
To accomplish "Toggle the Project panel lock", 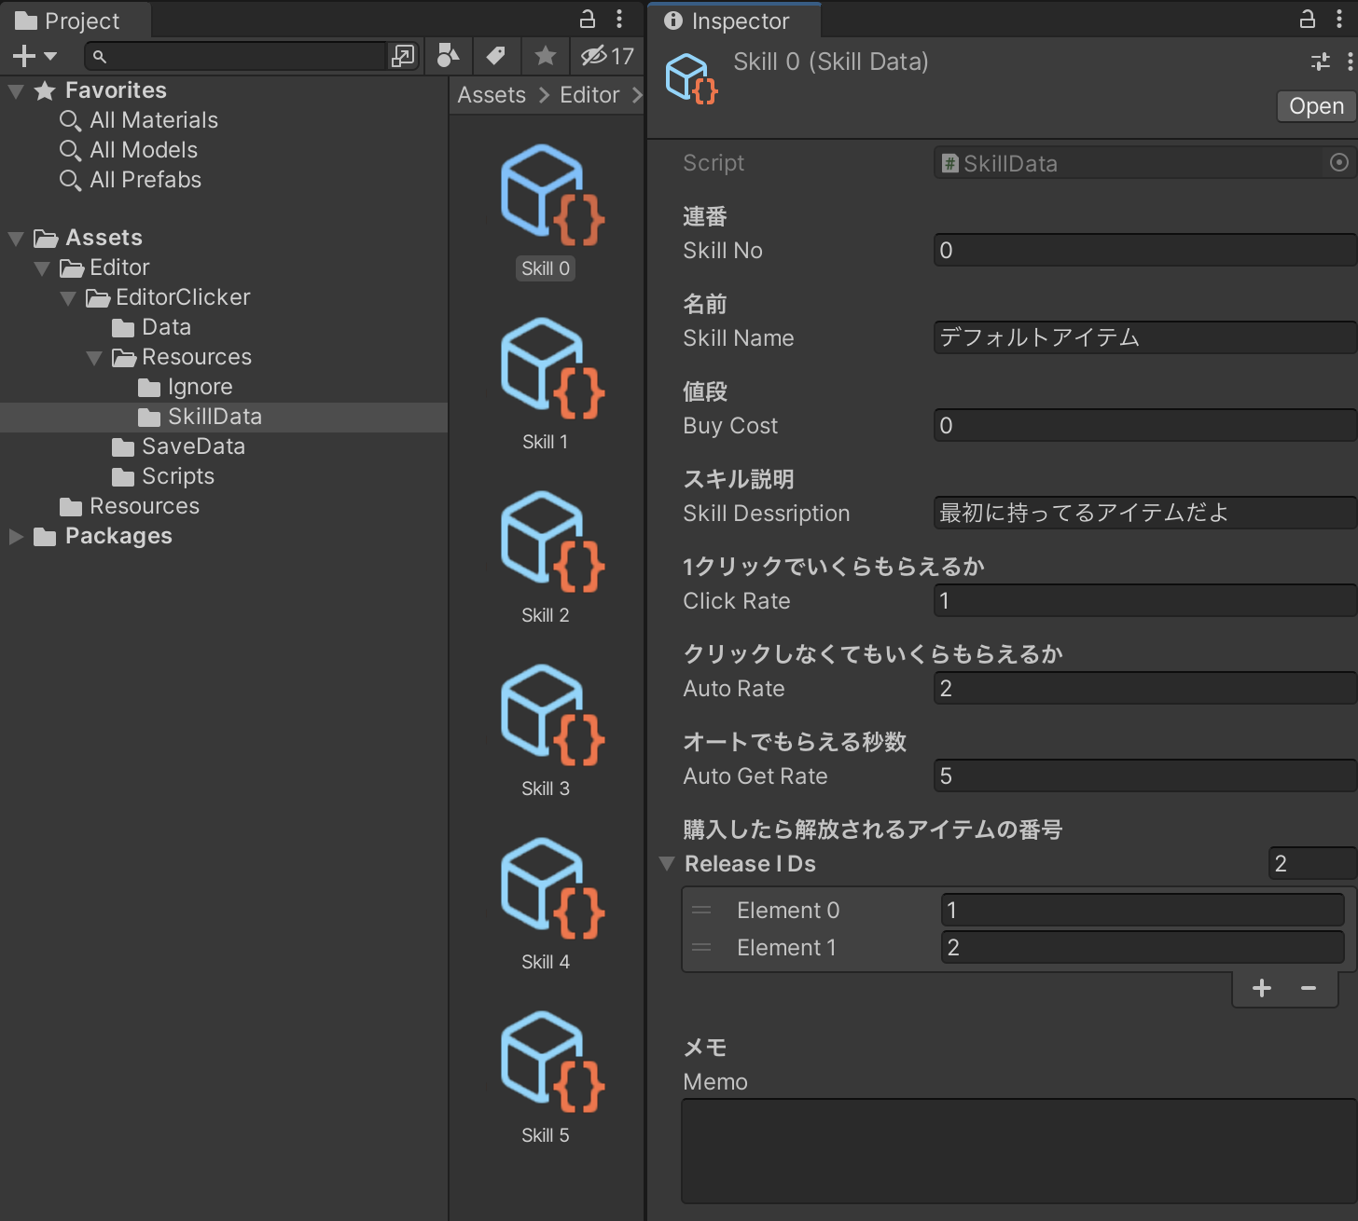I will [587, 19].
